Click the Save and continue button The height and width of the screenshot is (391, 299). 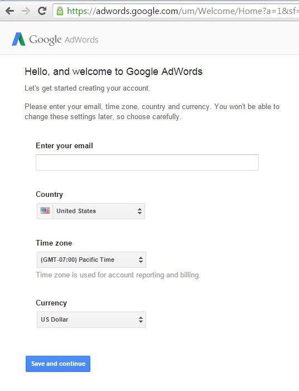coord(58,364)
